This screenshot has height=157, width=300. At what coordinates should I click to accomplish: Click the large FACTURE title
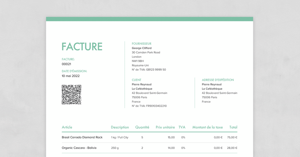click(x=82, y=47)
